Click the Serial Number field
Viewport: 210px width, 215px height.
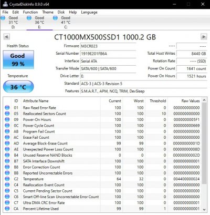(x=108, y=54)
